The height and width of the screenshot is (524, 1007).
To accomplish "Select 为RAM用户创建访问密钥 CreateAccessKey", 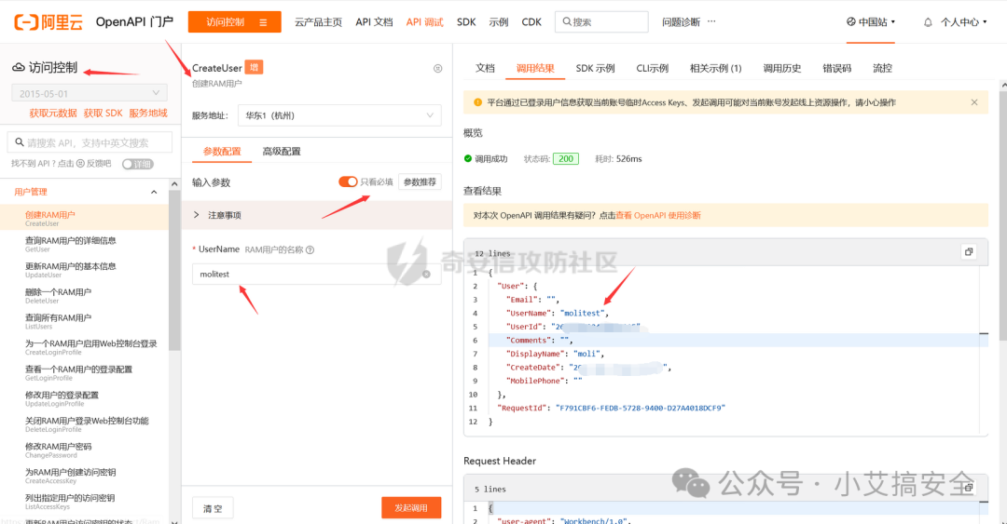I will click(84, 476).
